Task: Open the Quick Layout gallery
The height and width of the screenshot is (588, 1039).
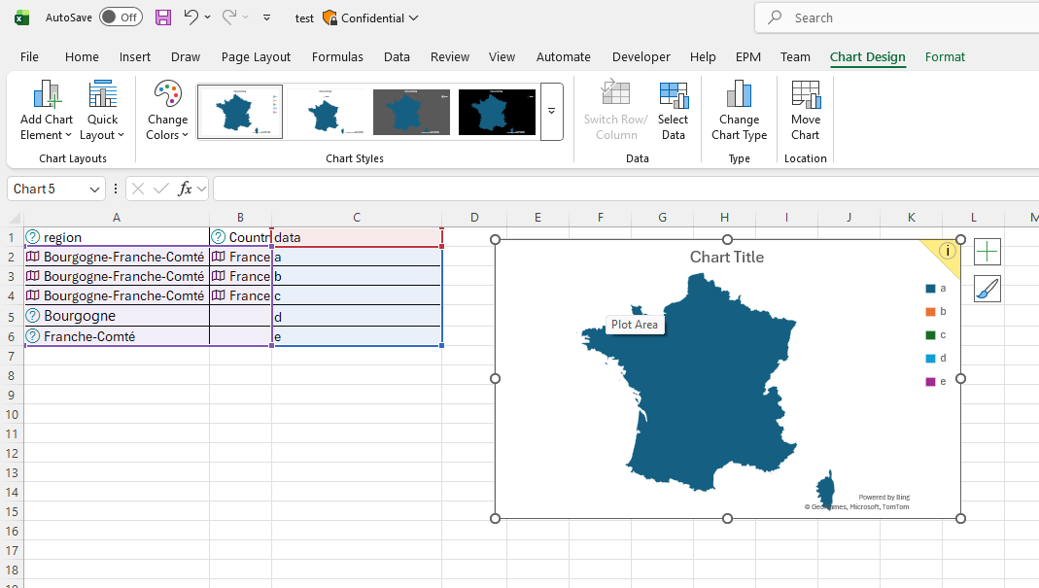Action: pyautogui.click(x=102, y=111)
